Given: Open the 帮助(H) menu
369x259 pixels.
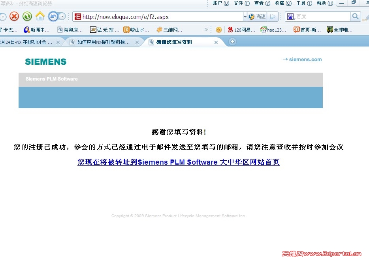Looking at the screenshot, I should tap(325, 3).
